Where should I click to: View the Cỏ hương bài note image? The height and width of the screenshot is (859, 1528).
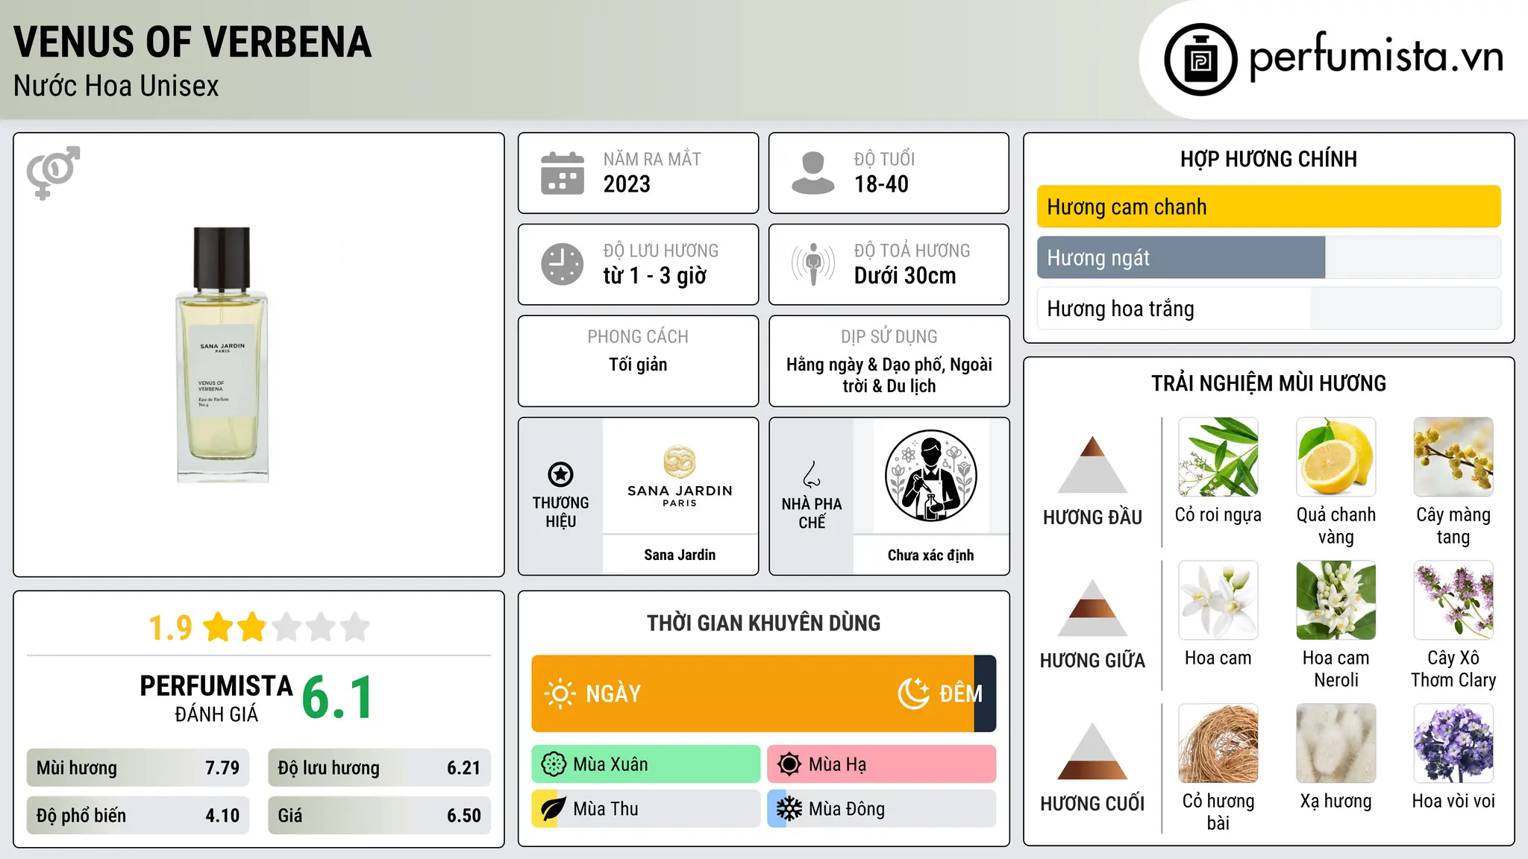point(1218,743)
